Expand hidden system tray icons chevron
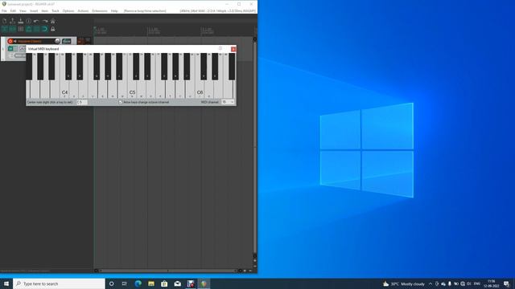The image size is (515, 289). point(431,283)
